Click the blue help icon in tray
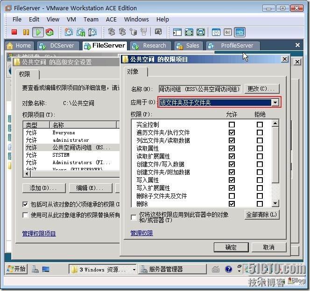 (x=228, y=269)
